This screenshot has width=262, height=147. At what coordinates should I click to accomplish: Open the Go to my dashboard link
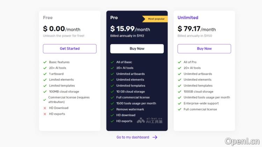point(133,137)
